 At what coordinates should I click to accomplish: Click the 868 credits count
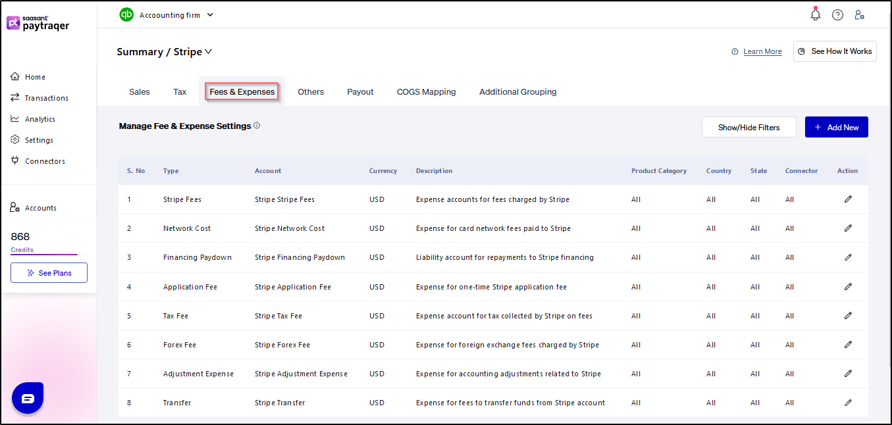click(x=20, y=236)
